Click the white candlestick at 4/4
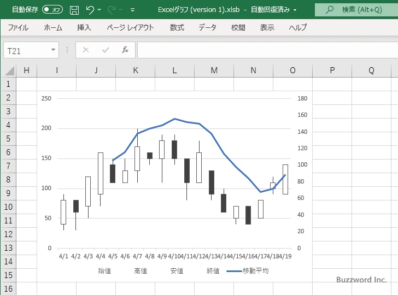This screenshot has height=295, width=398. [101, 174]
